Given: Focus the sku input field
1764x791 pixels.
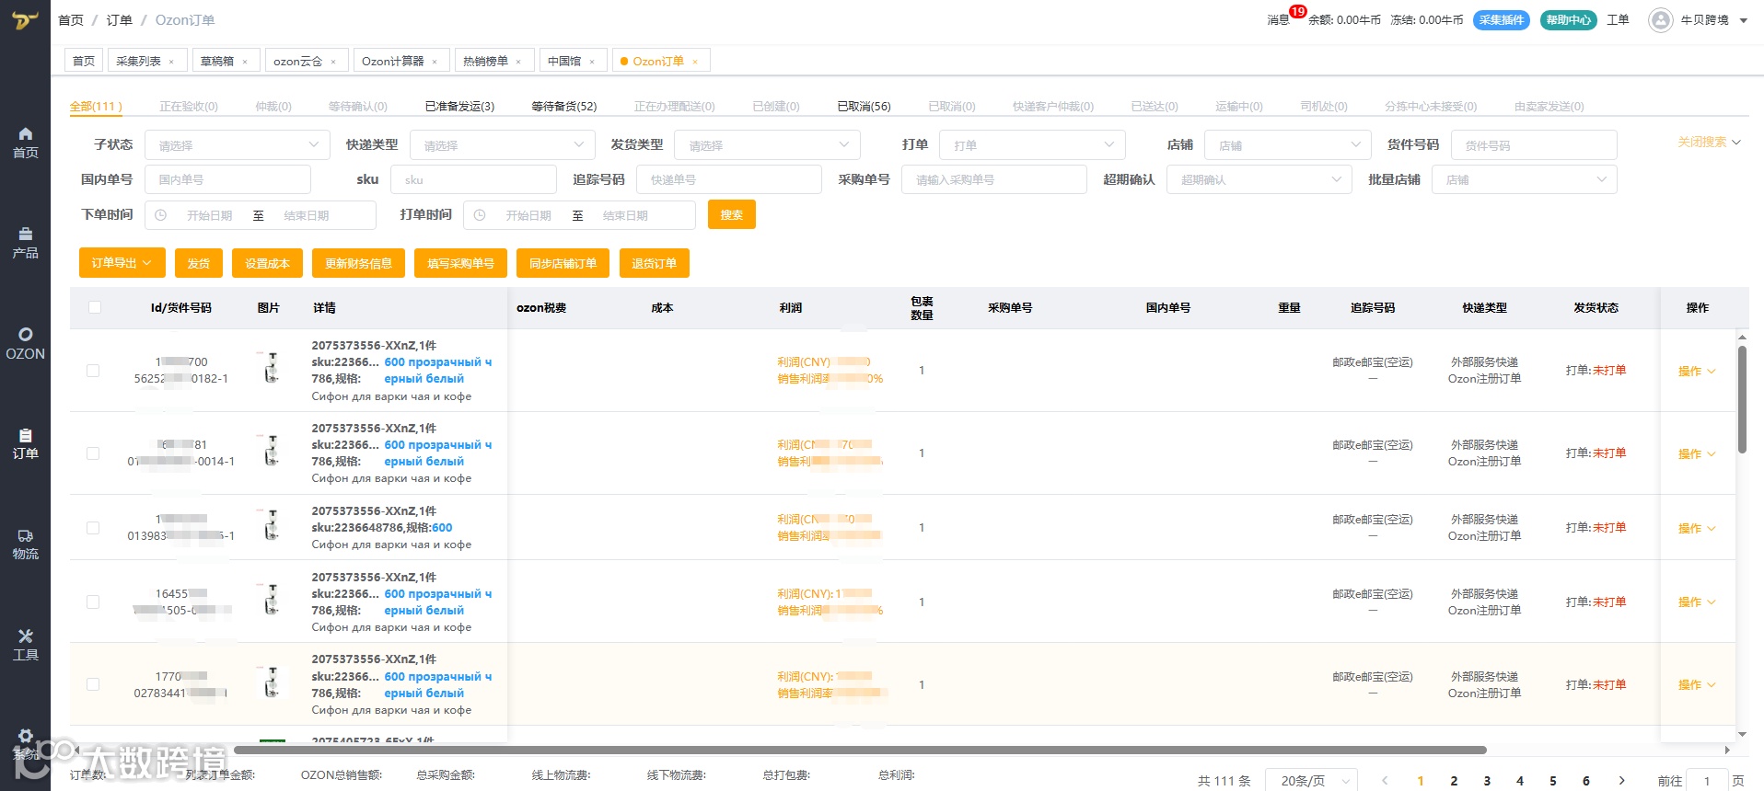Looking at the screenshot, I should (x=473, y=179).
